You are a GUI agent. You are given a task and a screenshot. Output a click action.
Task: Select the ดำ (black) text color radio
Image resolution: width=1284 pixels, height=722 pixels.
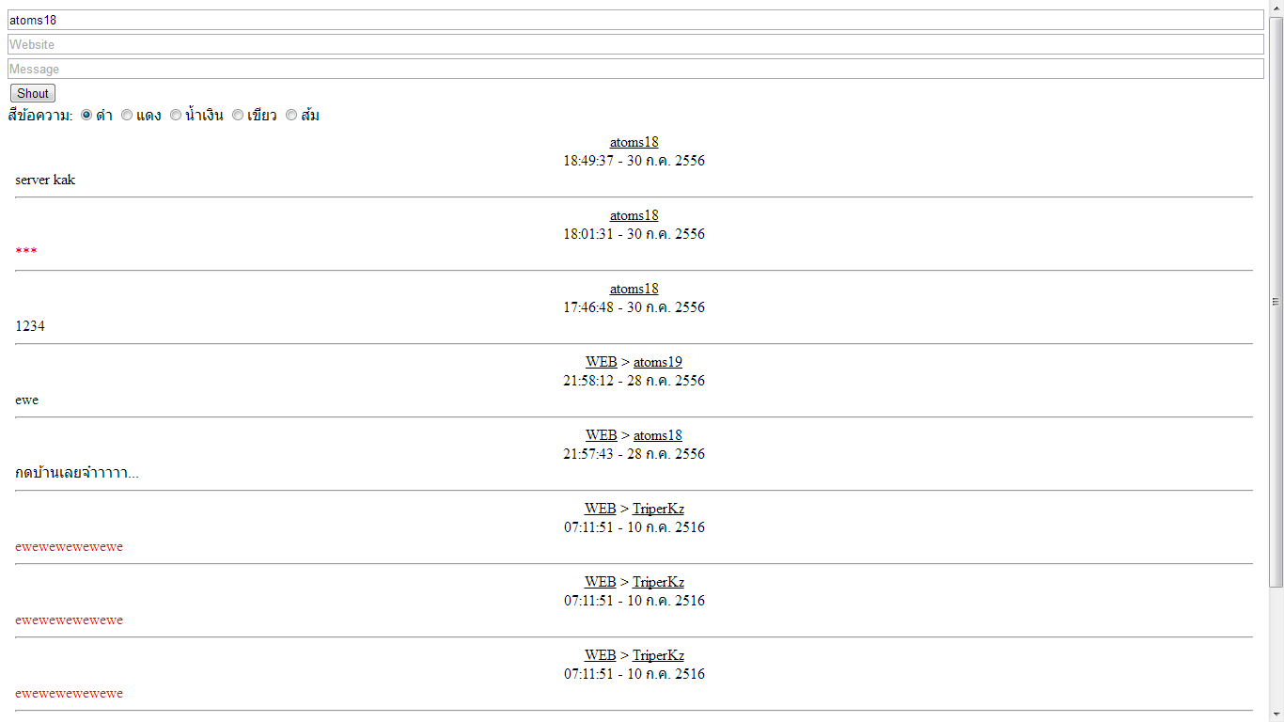(86, 115)
